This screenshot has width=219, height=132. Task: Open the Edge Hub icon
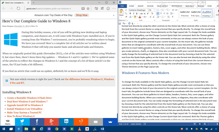point(96,9)
